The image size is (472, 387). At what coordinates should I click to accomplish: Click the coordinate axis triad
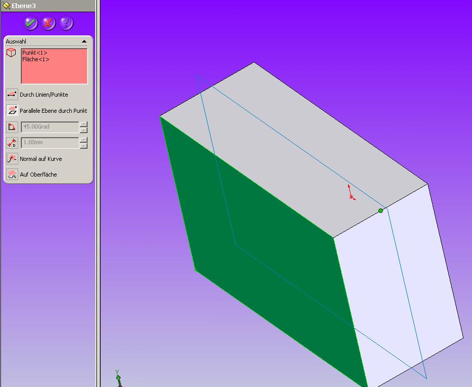[x=118, y=378]
